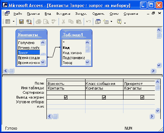The width and height of the screenshot is (164, 133).
Task: Click the Undo arrow icon
Action: [x=88, y=22]
